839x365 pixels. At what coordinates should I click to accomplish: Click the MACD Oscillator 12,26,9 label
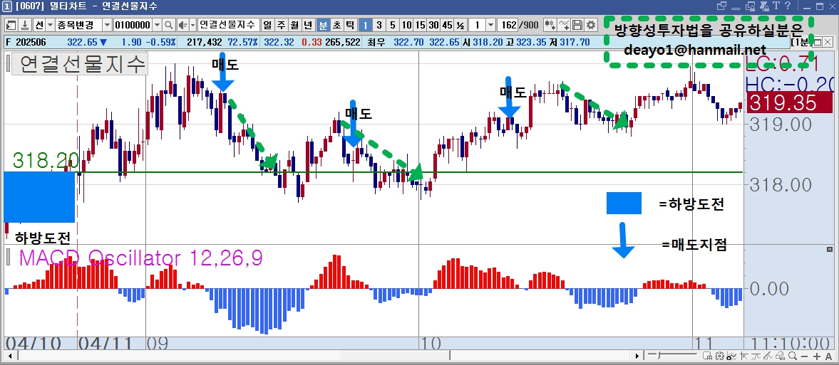140,258
